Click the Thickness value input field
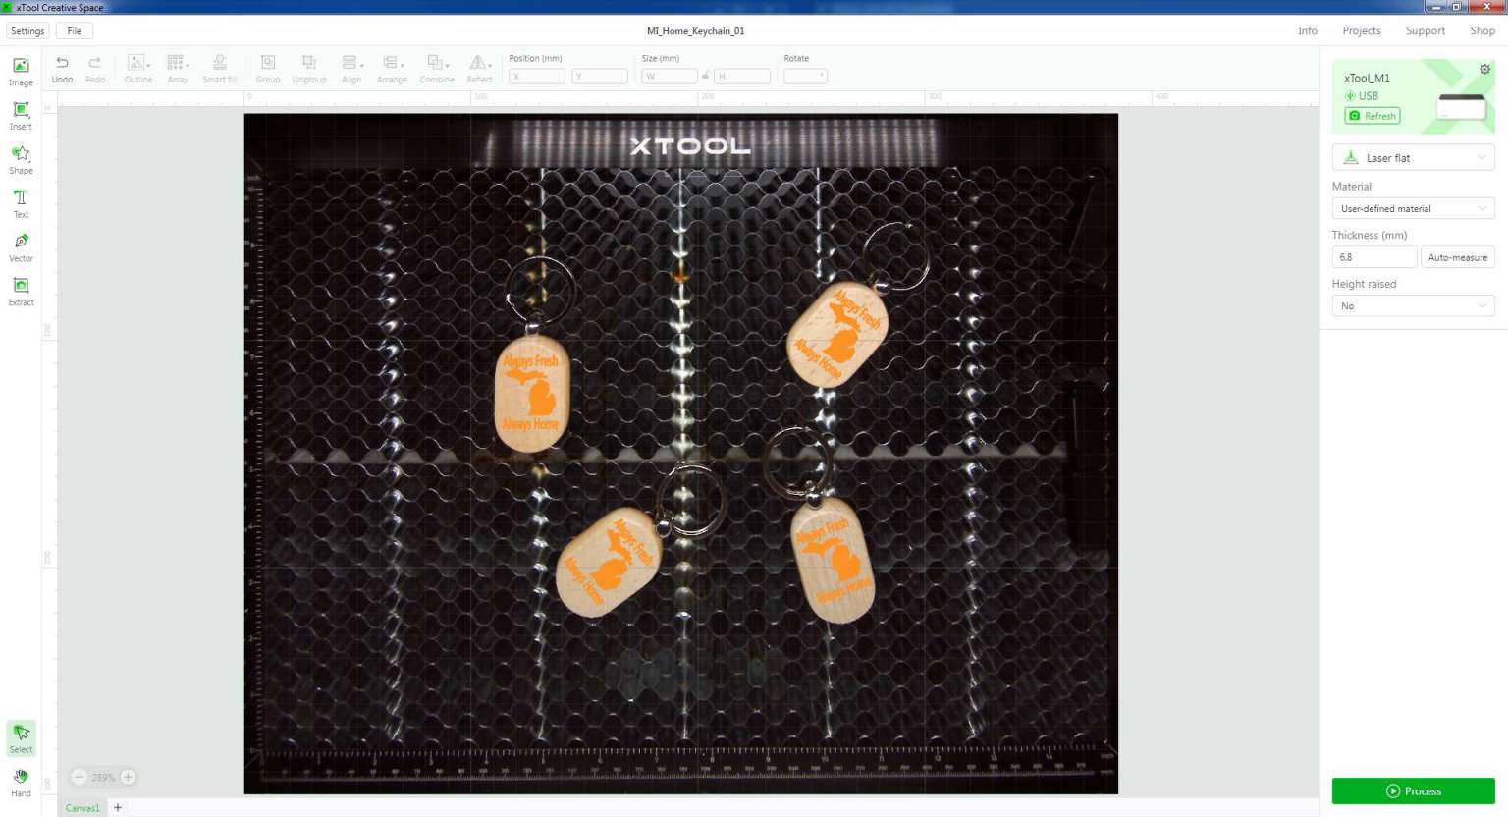This screenshot has width=1508, height=817. (x=1373, y=257)
